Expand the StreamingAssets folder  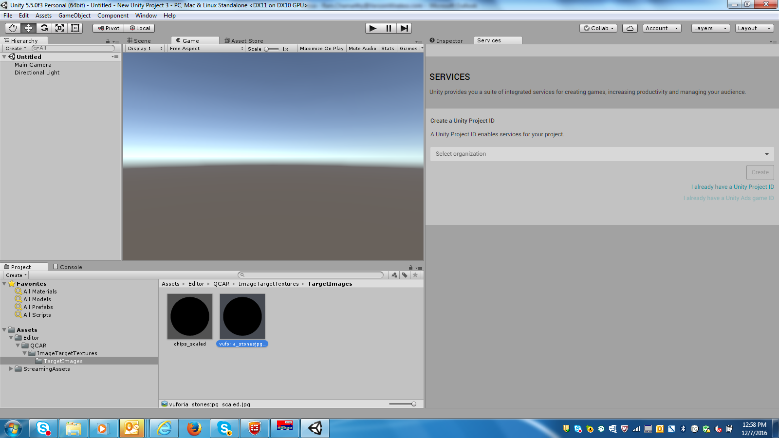click(x=11, y=369)
